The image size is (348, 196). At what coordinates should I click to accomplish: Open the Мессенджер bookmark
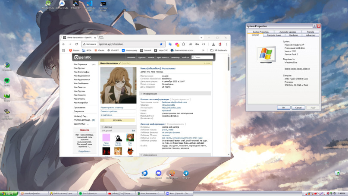point(130,51)
